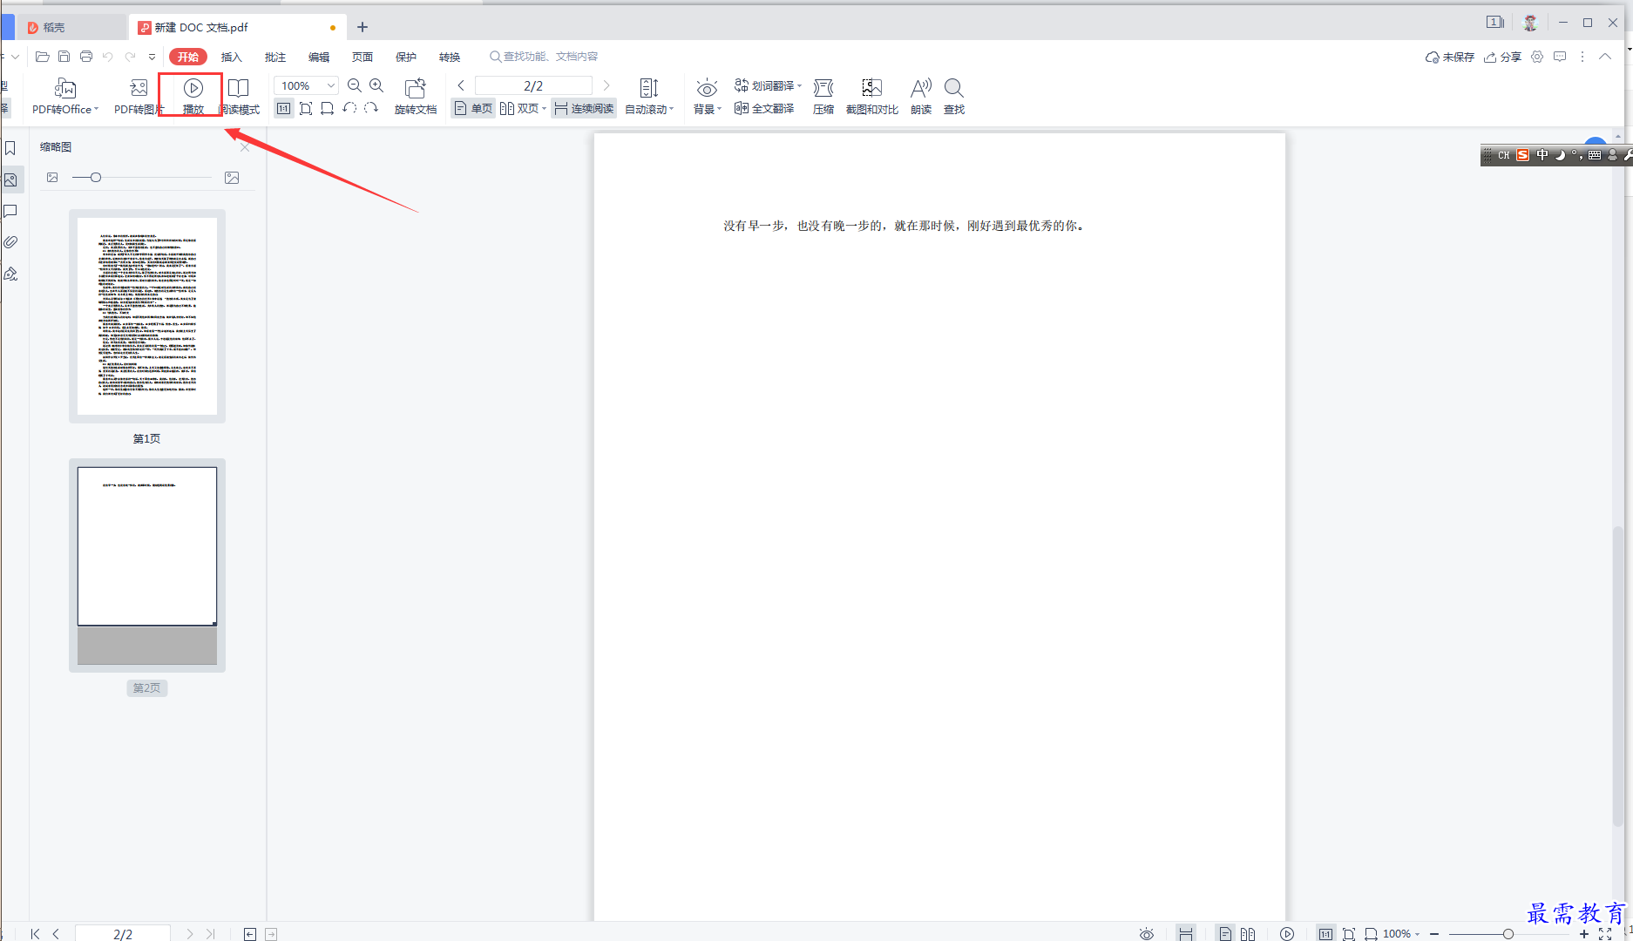
Task: Rotate page clockwise
Action: tap(371, 108)
